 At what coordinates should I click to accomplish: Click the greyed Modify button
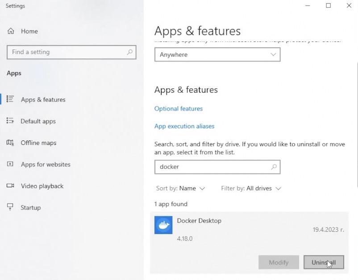pyautogui.click(x=279, y=262)
